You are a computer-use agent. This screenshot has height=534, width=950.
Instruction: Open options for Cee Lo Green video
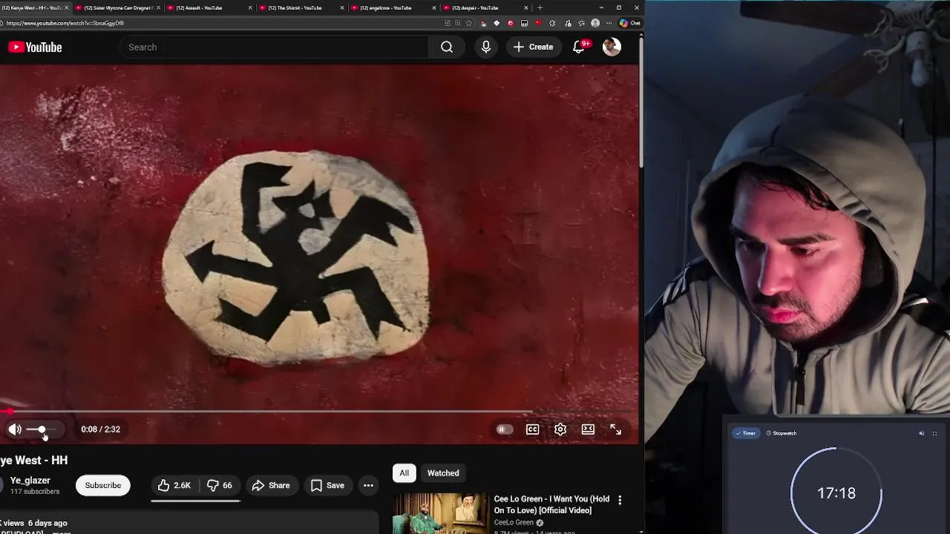[x=620, y=500]
